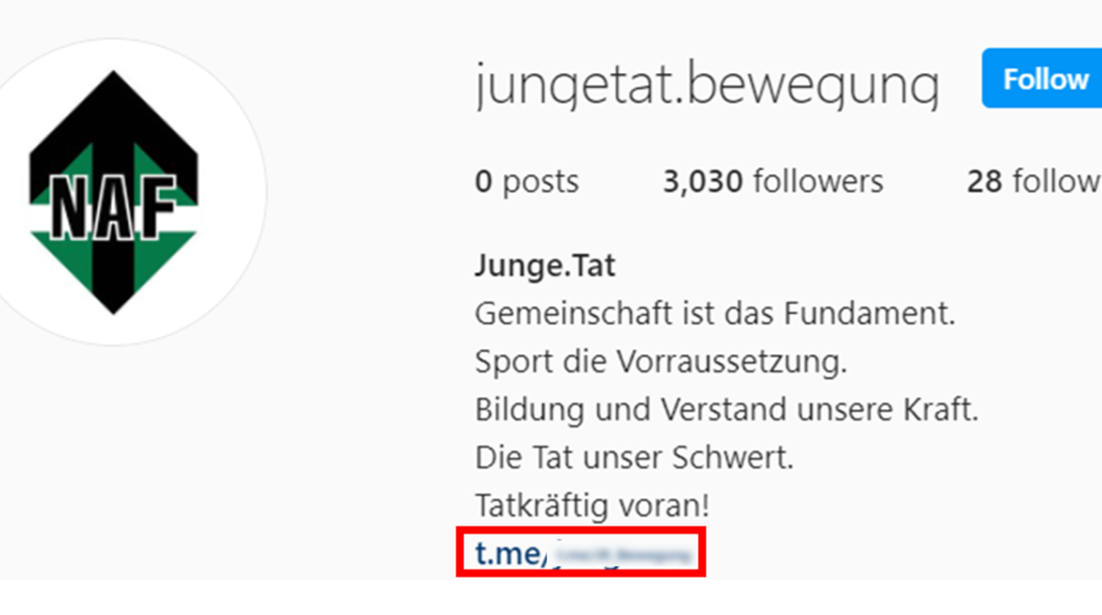View the 3,030 followers list
Viewport: 1102px width, 615px height.
pos(772,181)
